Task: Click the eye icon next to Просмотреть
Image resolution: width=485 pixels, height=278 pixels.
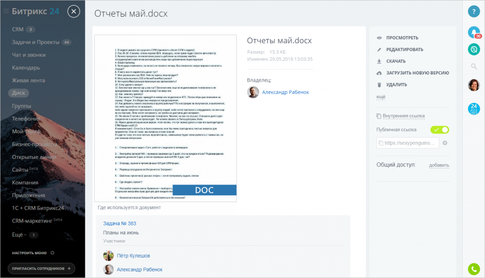Action: coord(379,38)
